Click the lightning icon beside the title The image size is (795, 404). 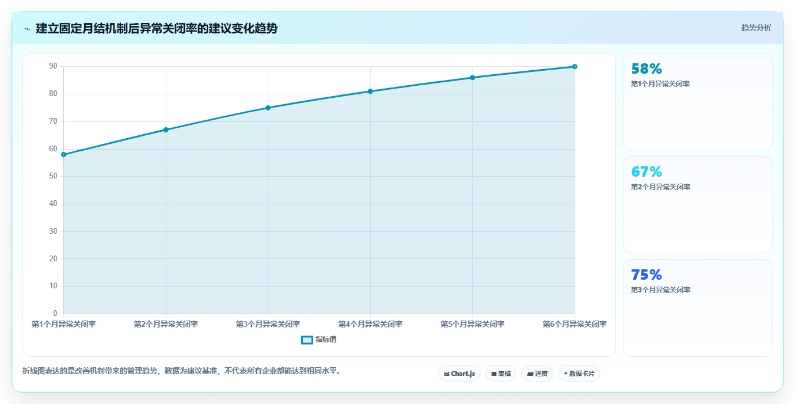pyautogui.click(x=27, y=29)
